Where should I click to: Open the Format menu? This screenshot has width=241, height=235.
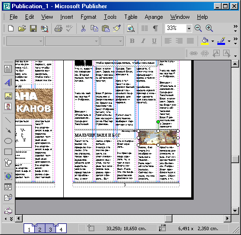pos(88,17)
